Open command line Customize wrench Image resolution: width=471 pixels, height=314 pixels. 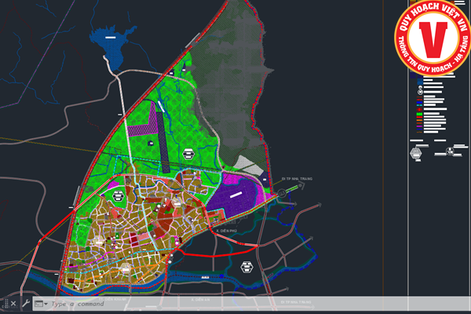[26, 303]
